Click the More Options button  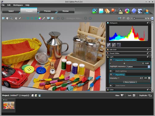[x=130, y=82]
